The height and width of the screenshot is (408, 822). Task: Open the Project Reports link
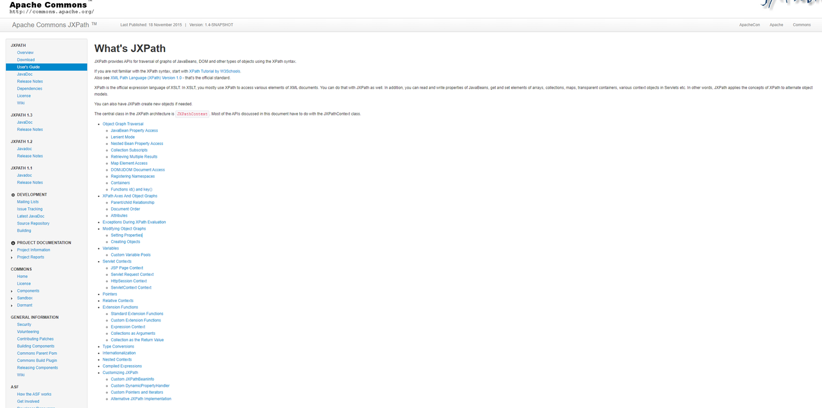30,257
